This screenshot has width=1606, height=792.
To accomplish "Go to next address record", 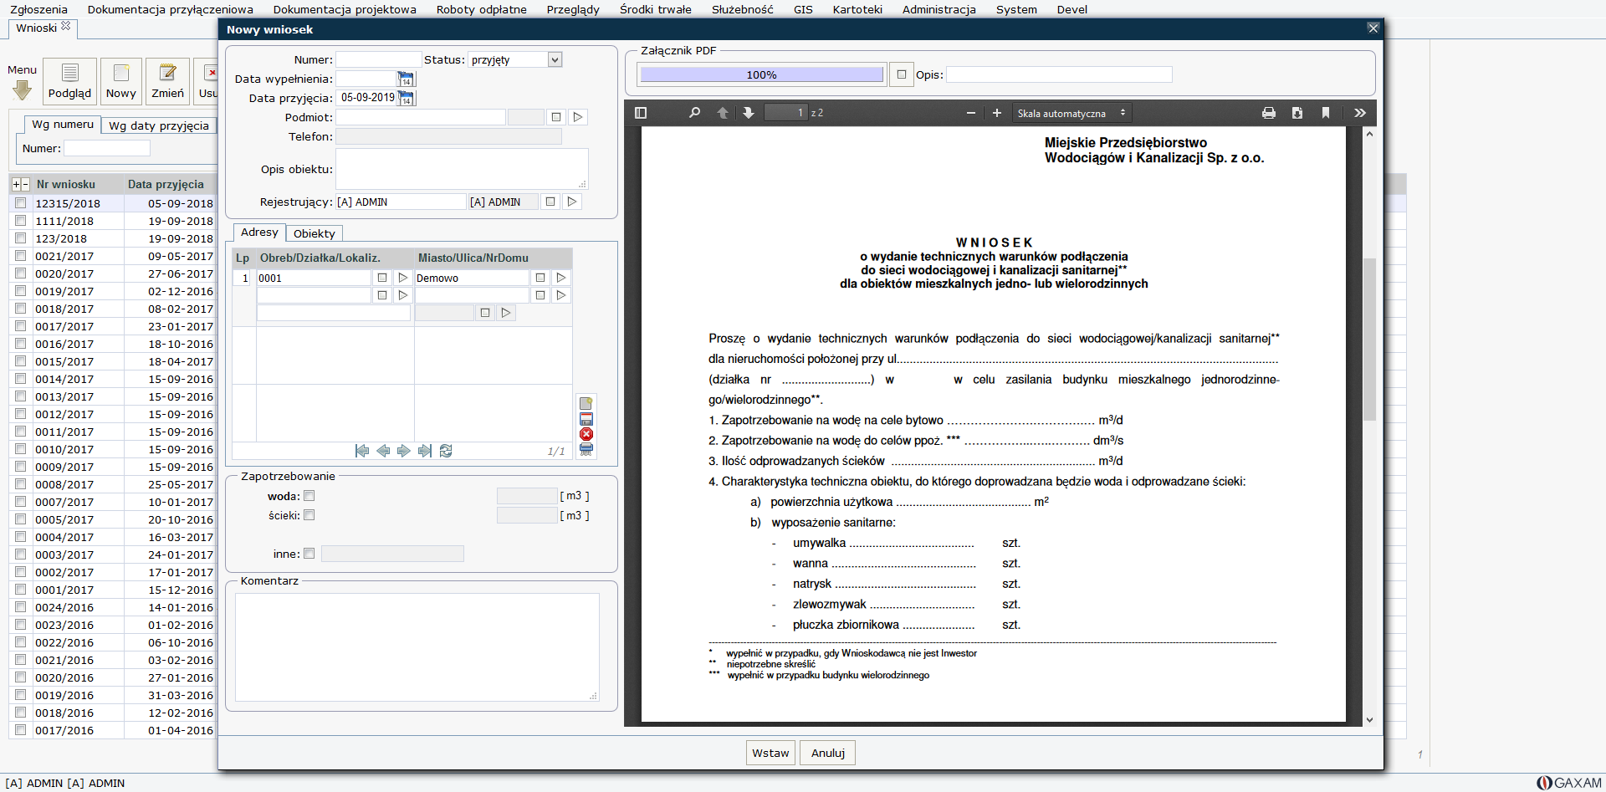I will pos(404,451).
